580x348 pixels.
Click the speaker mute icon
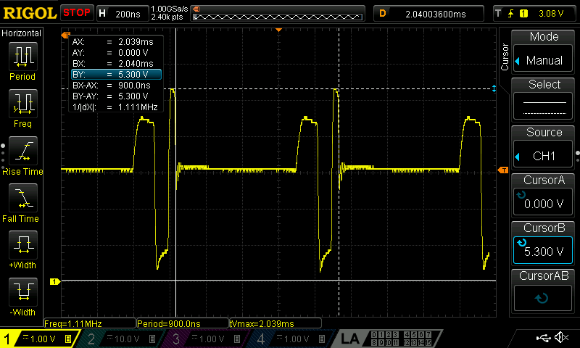pos(560,338)
